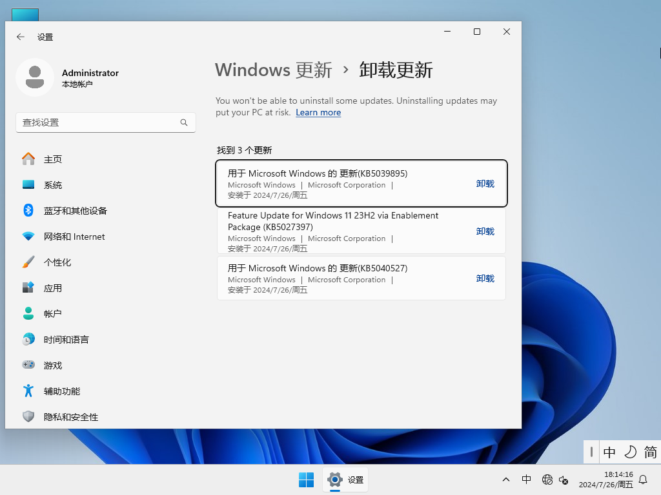Click the 查找设置 search box
This screenshot has height=495, width=661.
coord(106,122)
